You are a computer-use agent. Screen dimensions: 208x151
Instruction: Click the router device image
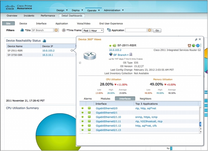[x=90, y=56]
